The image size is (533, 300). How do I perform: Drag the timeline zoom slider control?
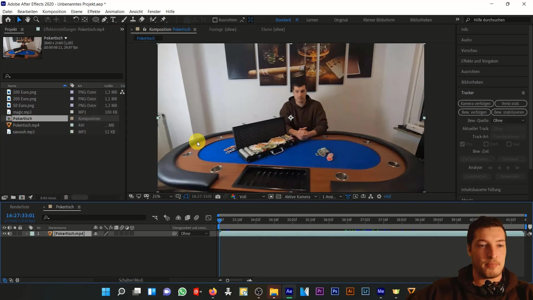[x=227, y=280]
